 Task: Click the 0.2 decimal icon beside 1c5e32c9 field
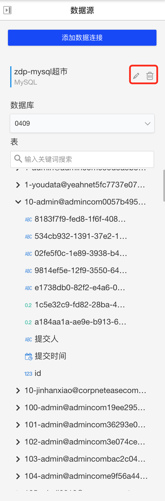[x=28, y=305]
